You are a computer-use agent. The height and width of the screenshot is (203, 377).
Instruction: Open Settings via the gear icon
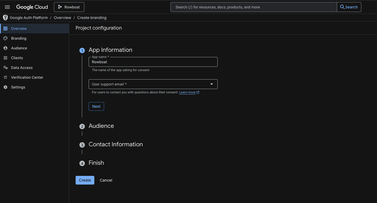(x=5, y=87)
